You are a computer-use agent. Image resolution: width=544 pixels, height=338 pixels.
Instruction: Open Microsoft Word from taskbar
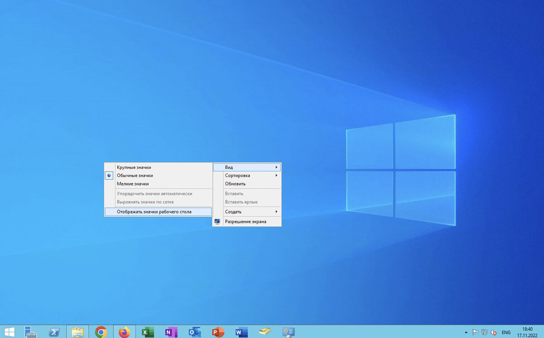tap(242, 332)
